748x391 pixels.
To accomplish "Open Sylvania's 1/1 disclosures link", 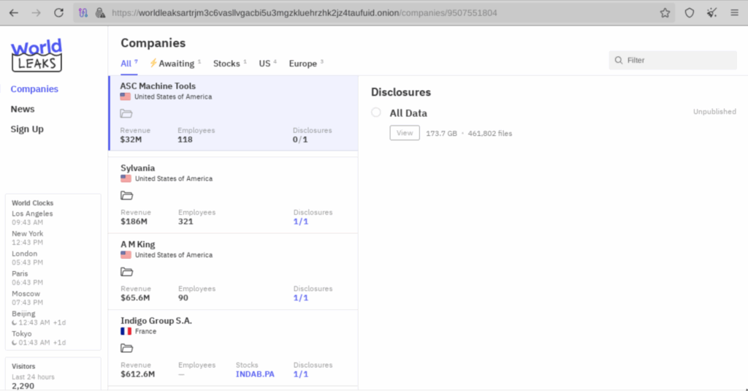I will (x=300, y=221).
